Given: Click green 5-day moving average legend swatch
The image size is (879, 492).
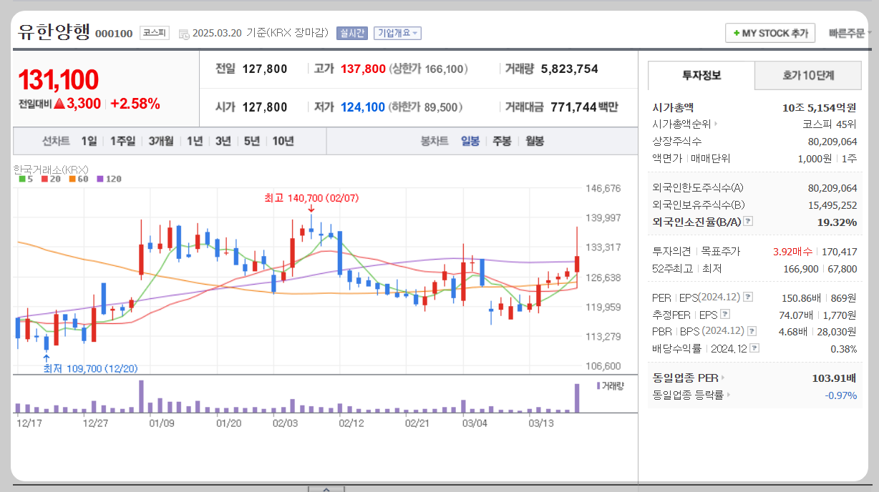Looking at the screenshot, I should click(22, 179).
